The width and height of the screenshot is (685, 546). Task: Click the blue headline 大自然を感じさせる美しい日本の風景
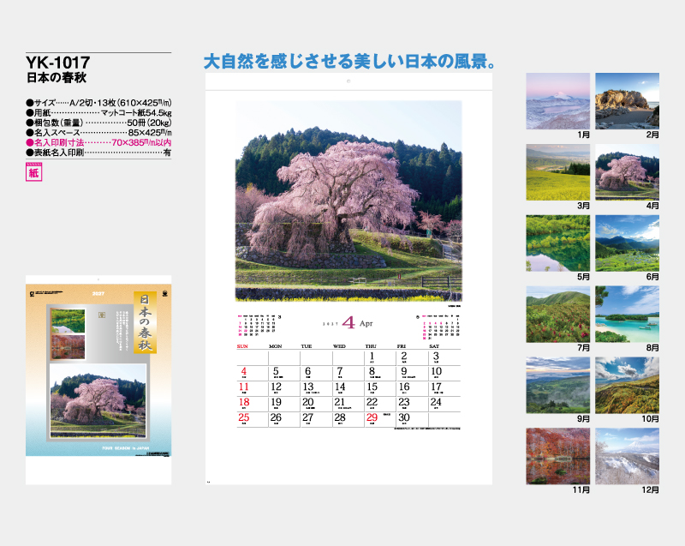(x=349, y=61)
